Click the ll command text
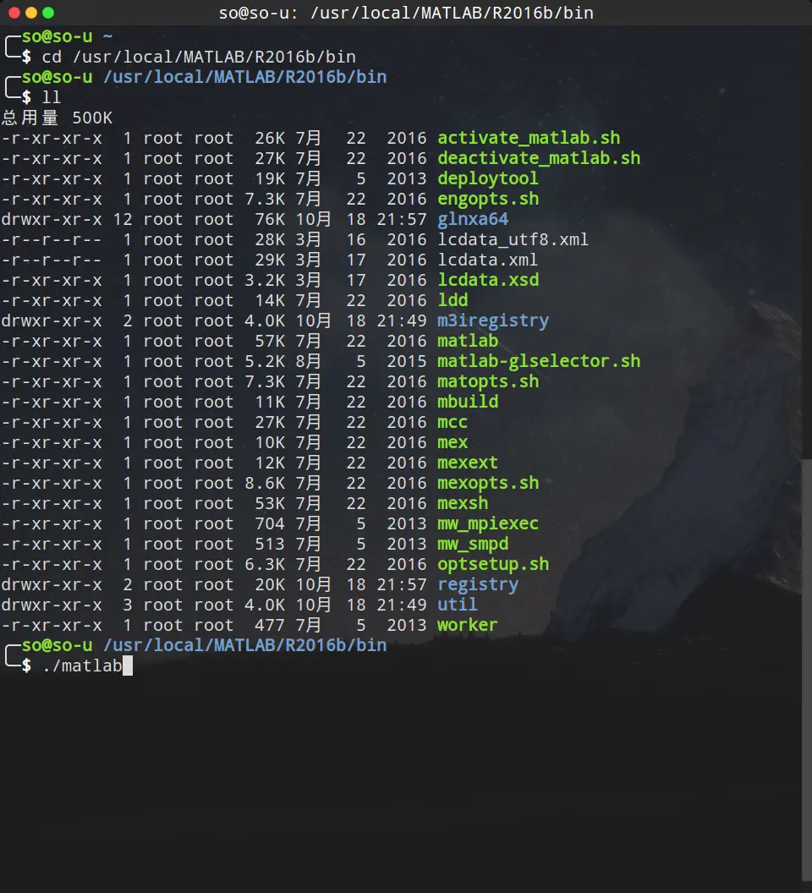Image resolution: width=812 pixels, height=893 pixels. 52,97
